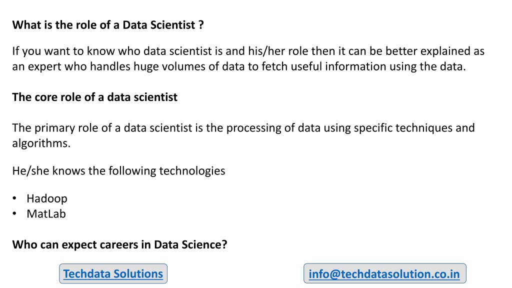Select the line 'He/she knows the following technologies'
The image size is (512, 288).
click(x=118, y=171)
